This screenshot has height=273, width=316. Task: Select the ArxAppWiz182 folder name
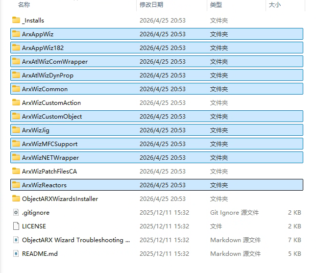click(x=43, y=48)
